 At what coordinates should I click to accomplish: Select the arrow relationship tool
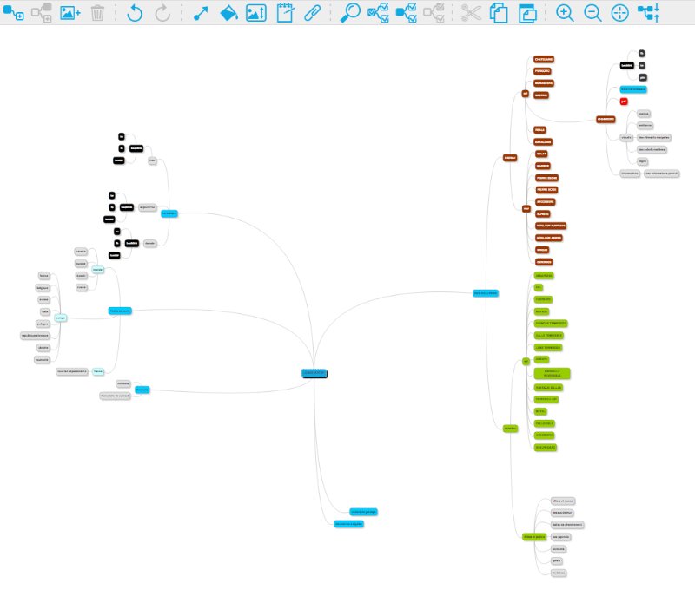(201, 13)
